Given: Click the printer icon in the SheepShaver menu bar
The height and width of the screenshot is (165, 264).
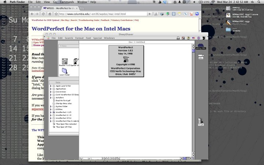Looking at the screenshot, I should (178, 38).
